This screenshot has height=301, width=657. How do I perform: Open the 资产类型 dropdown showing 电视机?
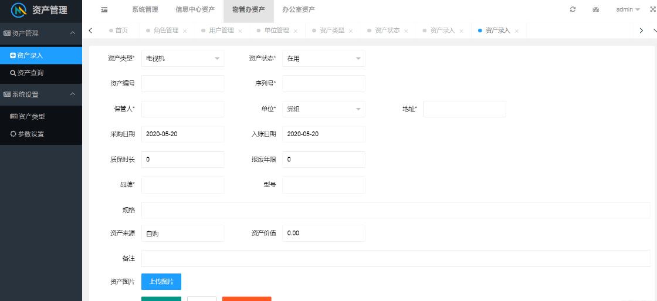coord(182,59)
